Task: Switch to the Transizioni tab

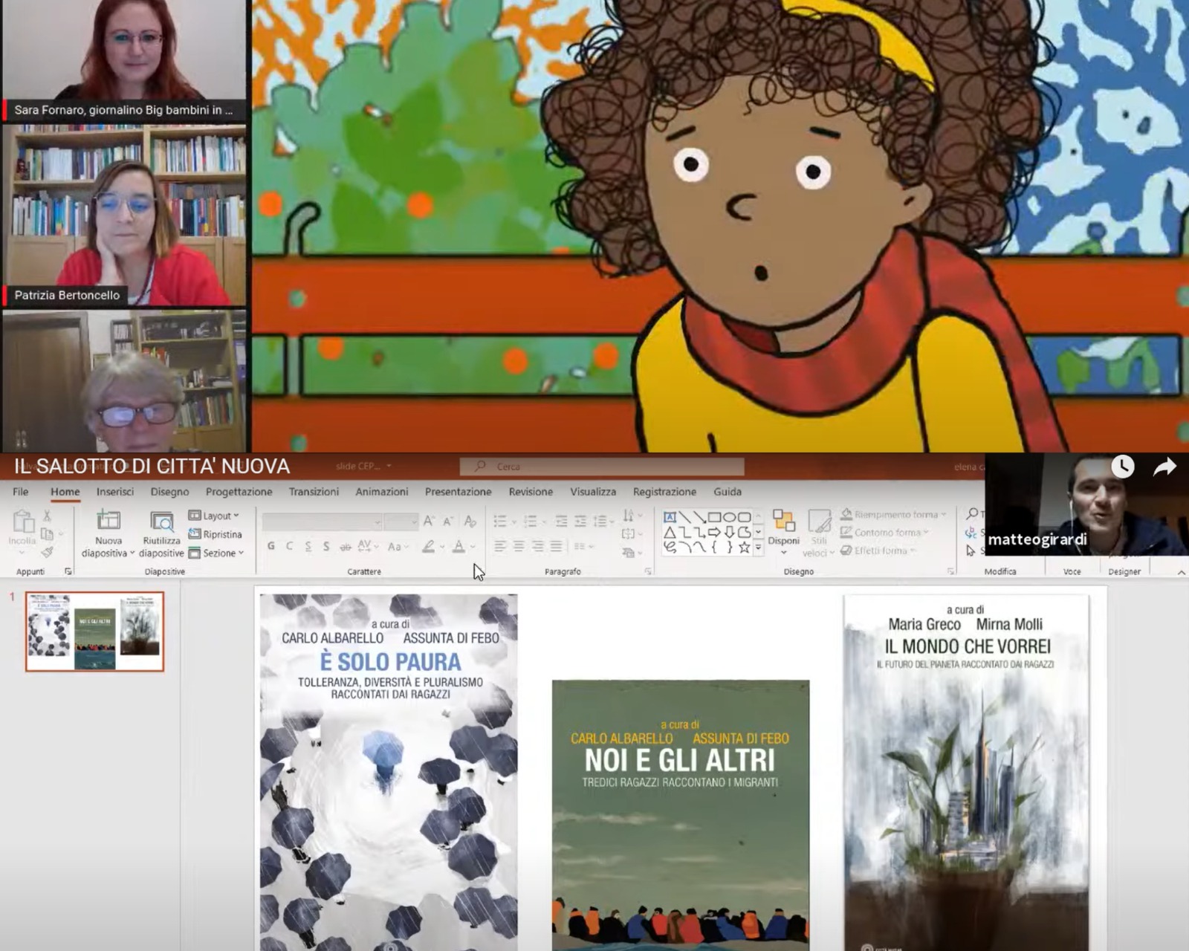Action: pyautogui.click(x=314, y=492)
